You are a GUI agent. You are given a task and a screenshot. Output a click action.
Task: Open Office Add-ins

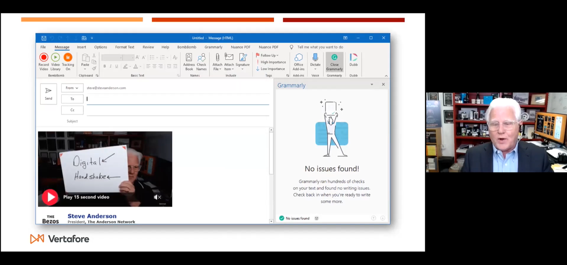click(298, 62)
